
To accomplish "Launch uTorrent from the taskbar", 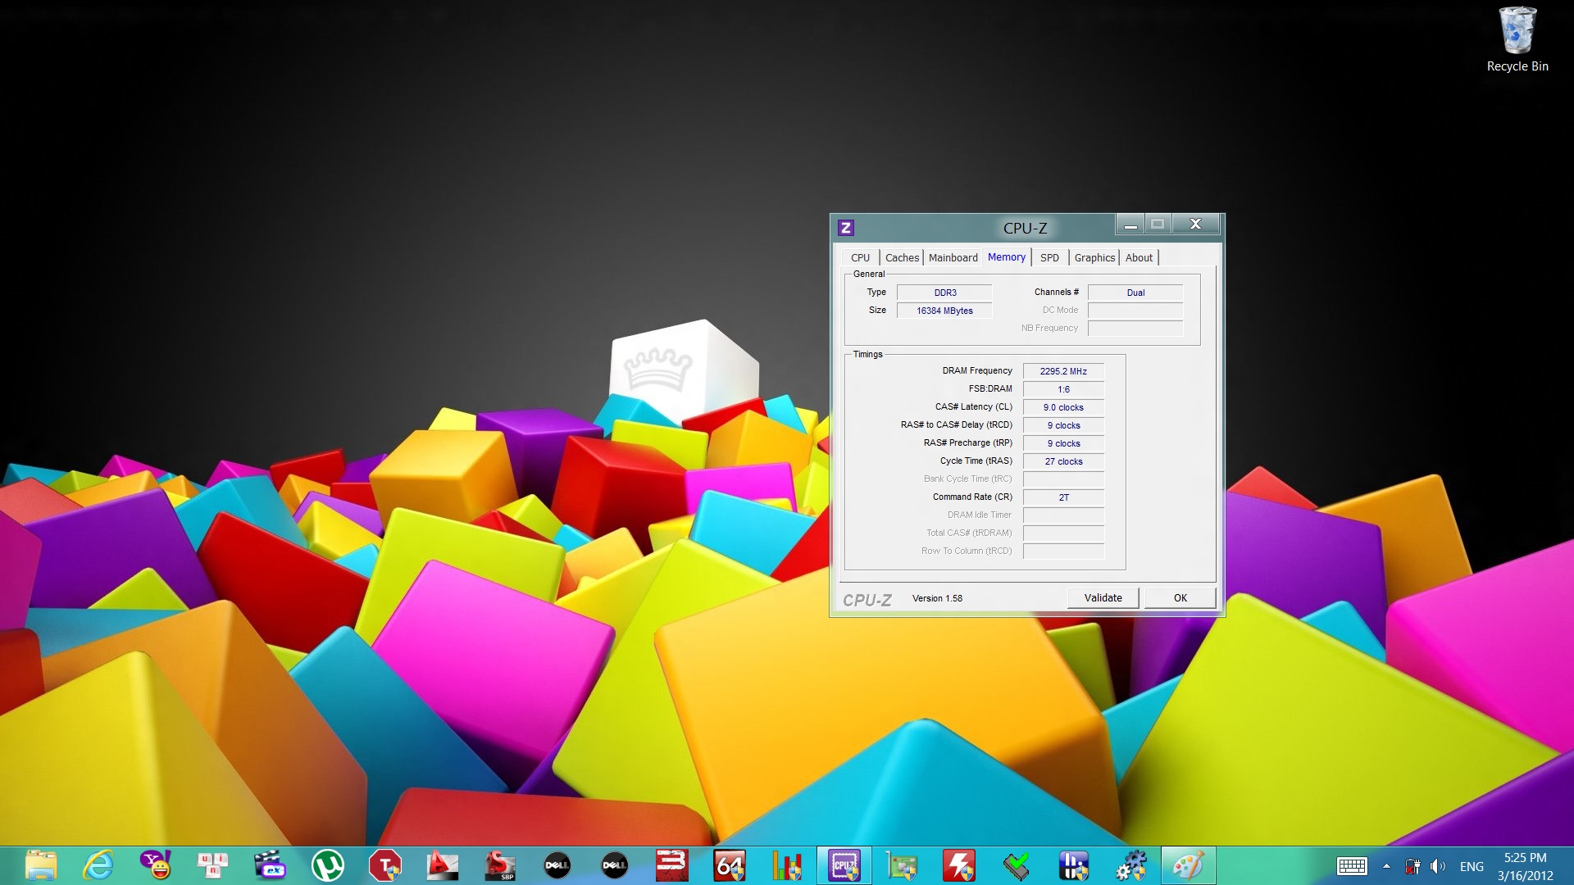I will [327, 865].
